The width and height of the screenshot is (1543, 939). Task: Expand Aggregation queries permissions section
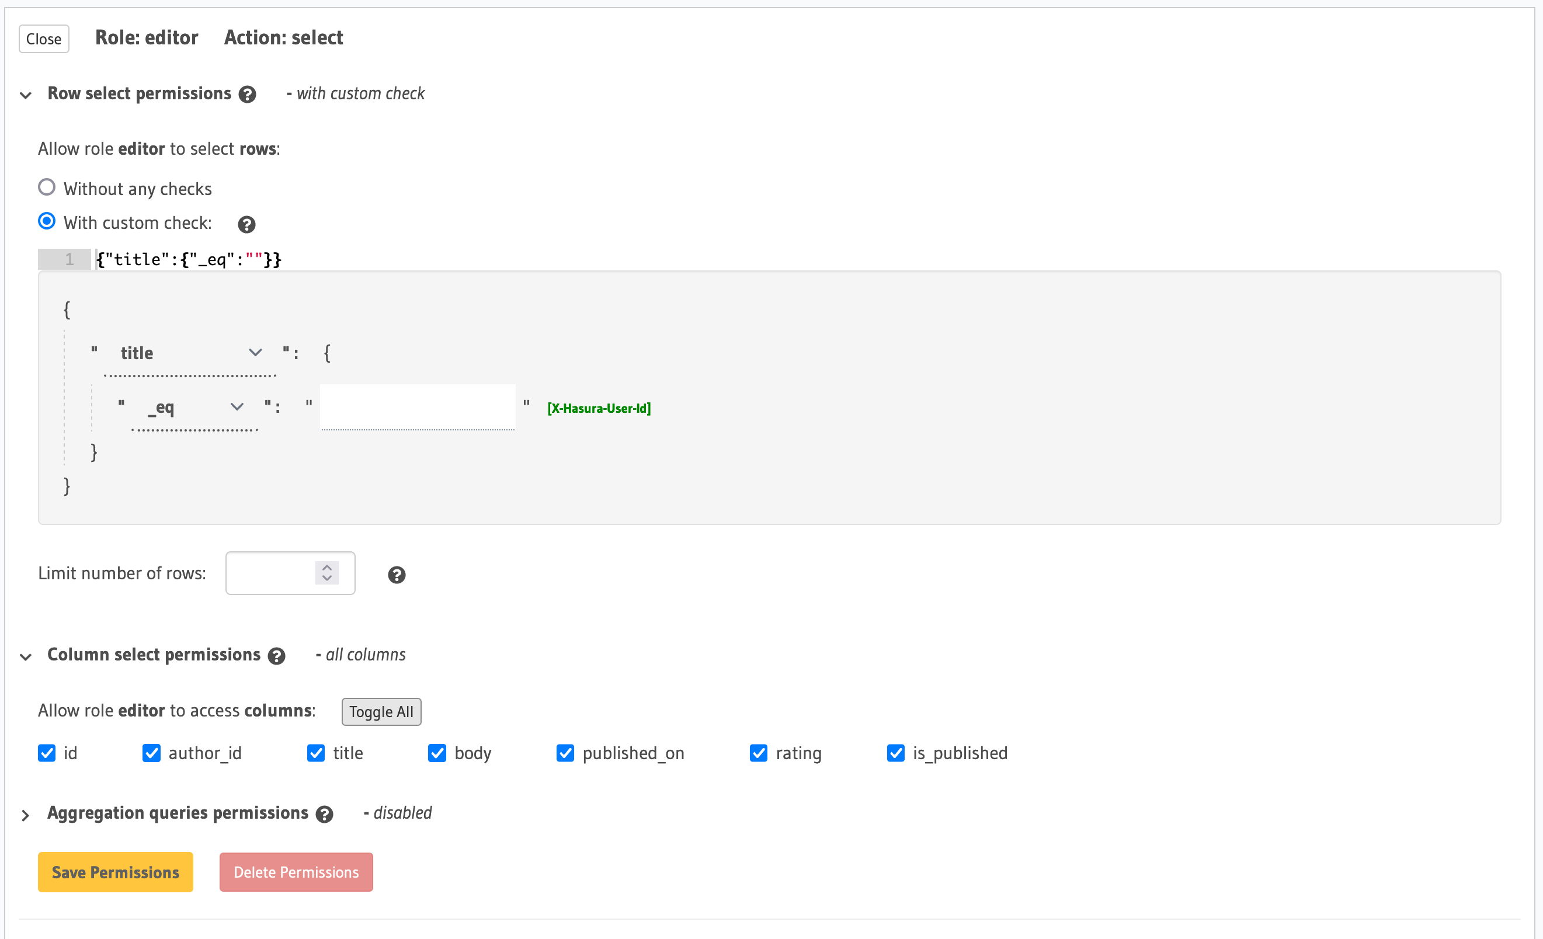26,815
